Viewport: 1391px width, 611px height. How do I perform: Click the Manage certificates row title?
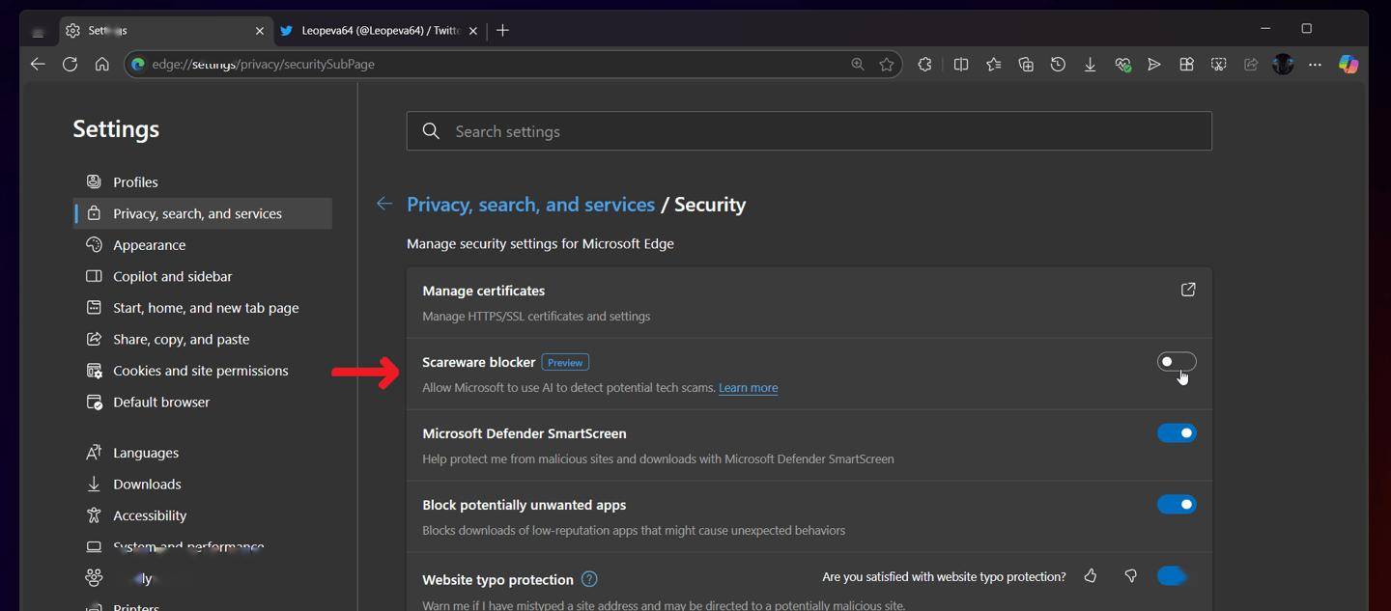tap(483, 291)
